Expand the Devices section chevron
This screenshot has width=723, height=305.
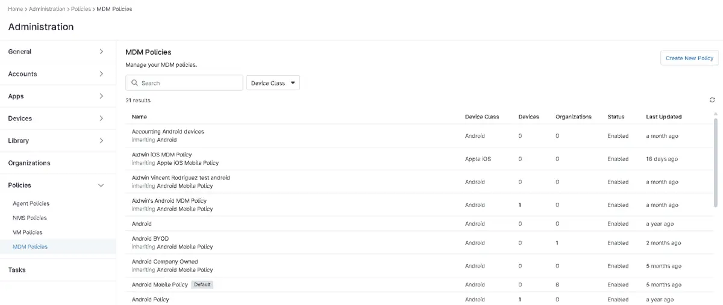click(x=101, y=119)
